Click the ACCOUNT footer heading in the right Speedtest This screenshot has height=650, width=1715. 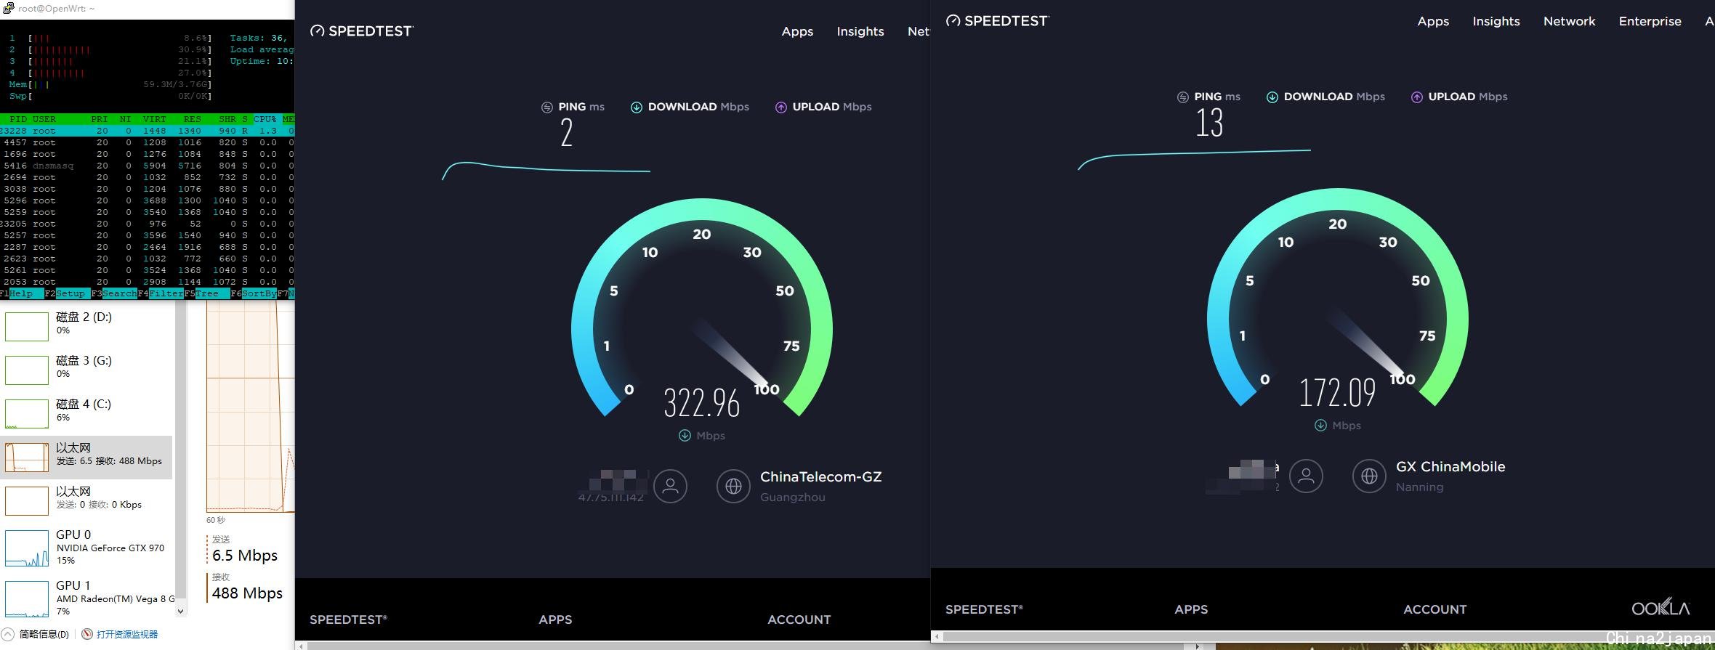click(x=1434, y=609)
